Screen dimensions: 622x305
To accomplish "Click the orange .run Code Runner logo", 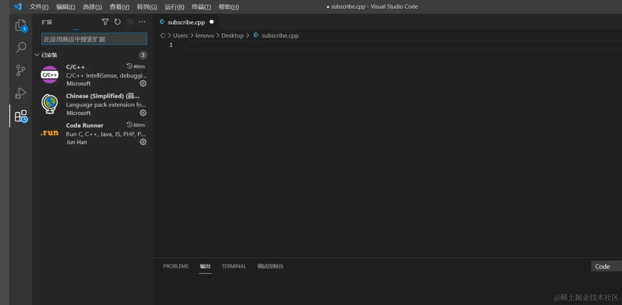I will [49, 133].
